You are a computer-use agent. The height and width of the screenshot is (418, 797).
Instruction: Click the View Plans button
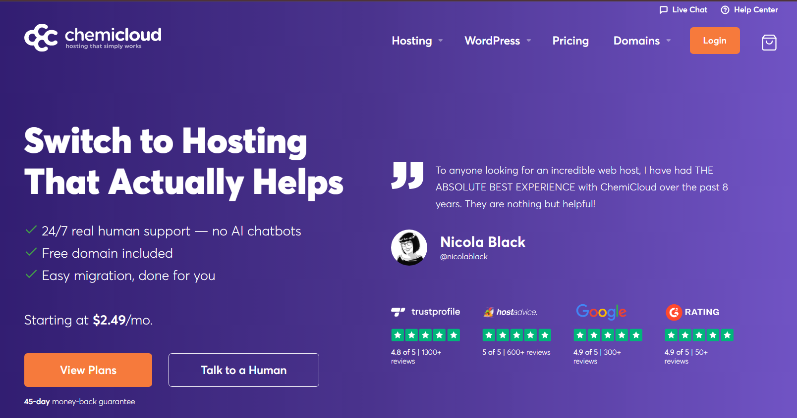(88, 370)
